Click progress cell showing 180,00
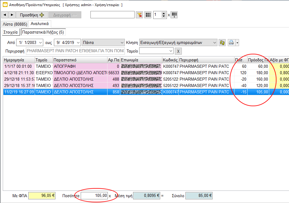The height and width of the screenshot is (203, 289). (258, 73)
